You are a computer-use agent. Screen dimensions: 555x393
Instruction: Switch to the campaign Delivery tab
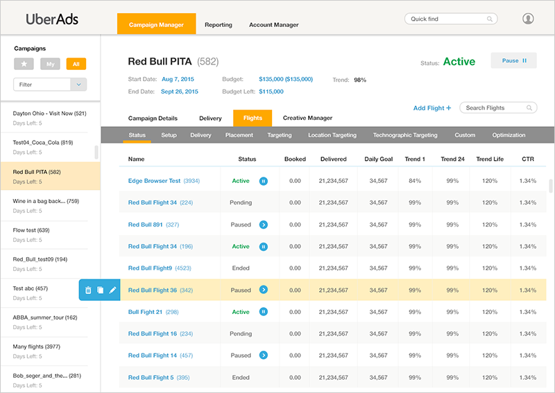(x=210, y=118)
